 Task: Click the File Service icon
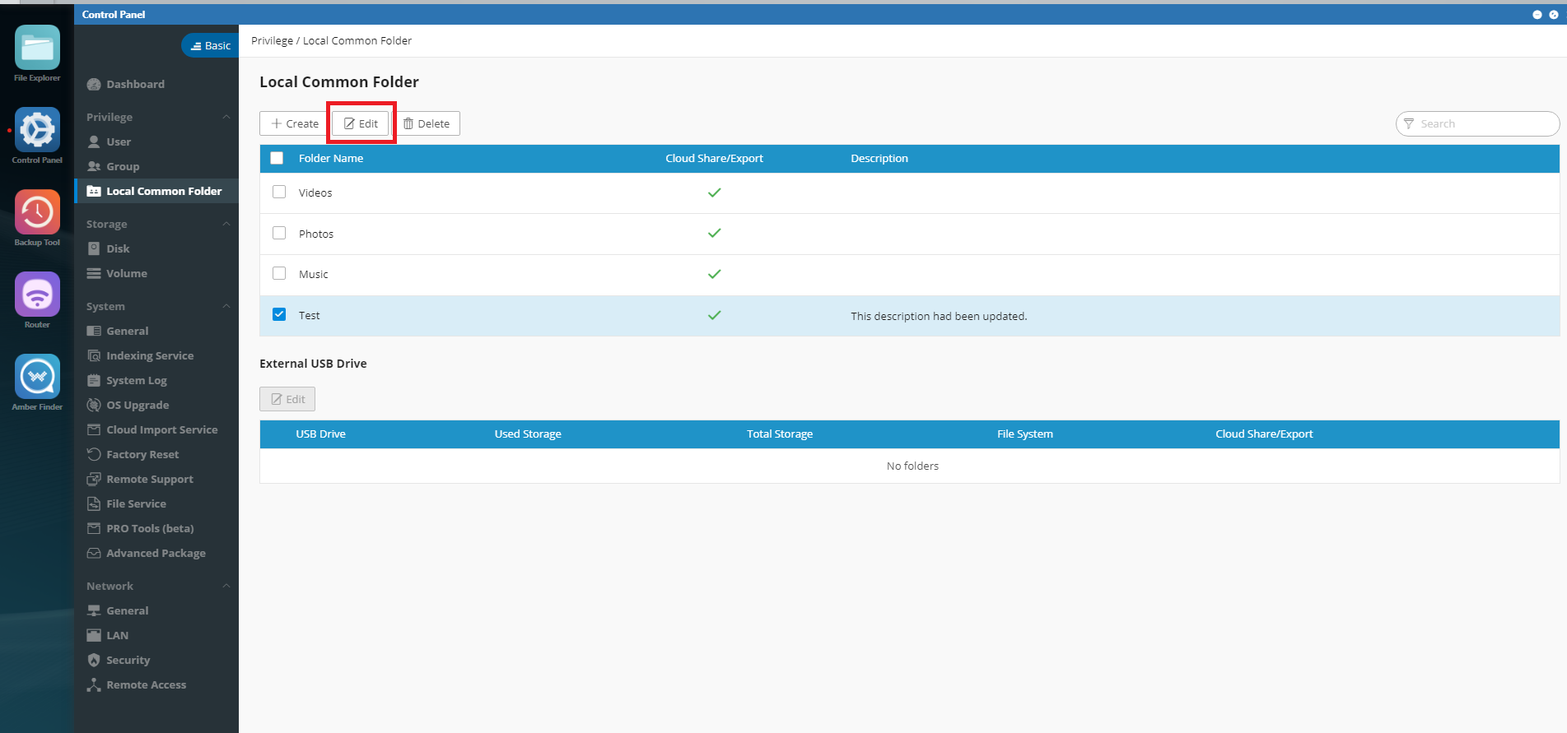(x=94, y=503)
